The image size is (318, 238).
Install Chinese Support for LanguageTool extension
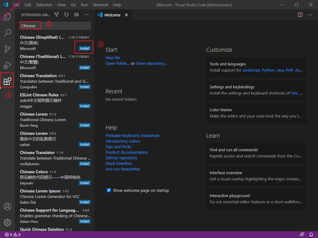(84, 221)
